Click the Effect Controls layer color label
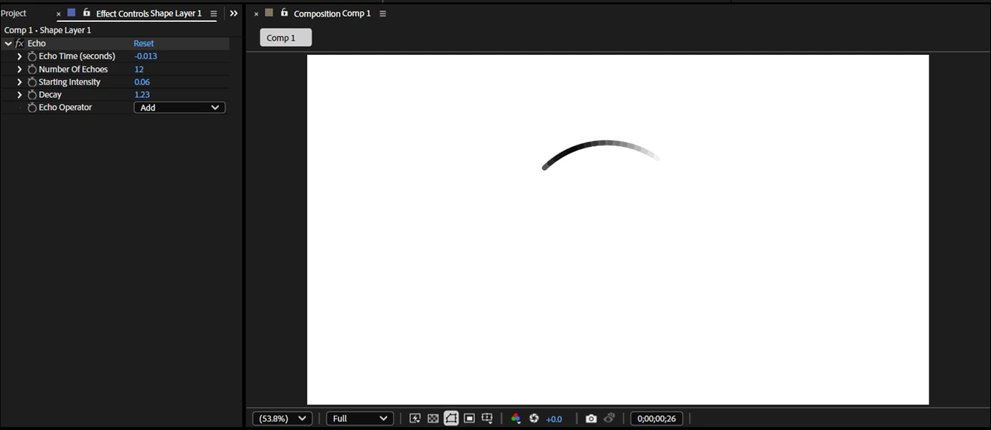Screen dimensions: 991x430 (x=72, y=13)
